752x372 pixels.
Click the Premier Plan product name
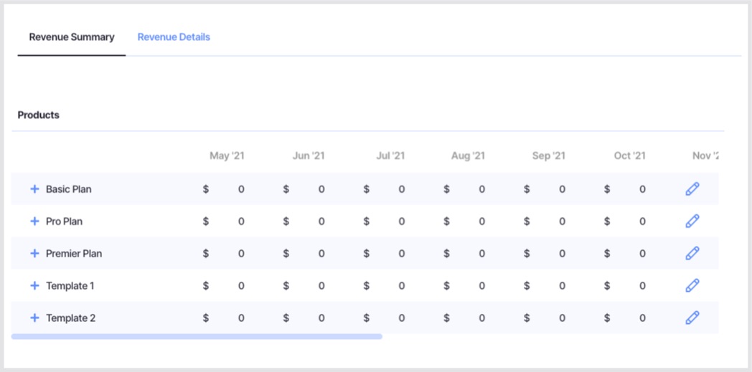coord(74,254)
